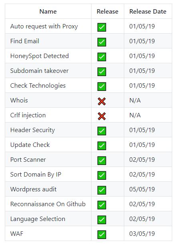
Task: Click the Name column header
Action: (48, 11)
